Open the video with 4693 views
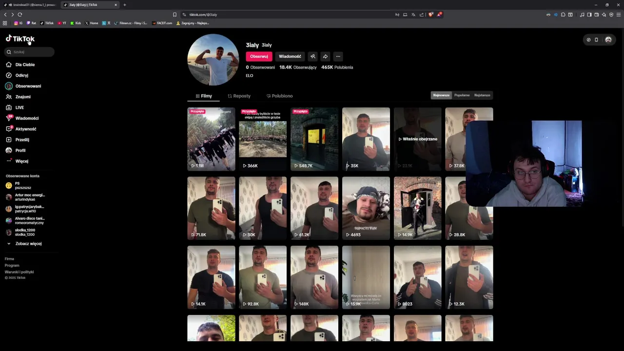Viewport: 624px width, 351px height. point(366,208)
